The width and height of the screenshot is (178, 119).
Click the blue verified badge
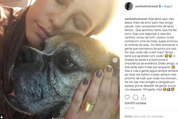(x=160, y=6)
